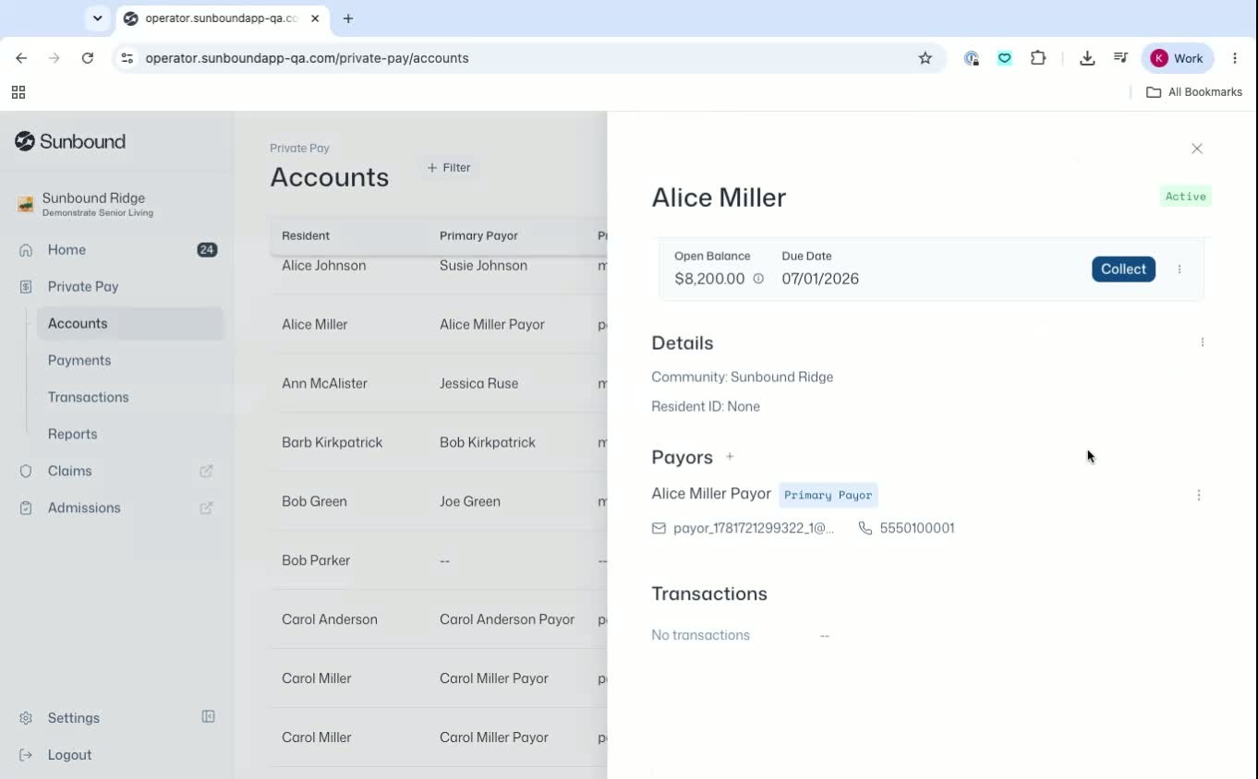Viewport: 1258px width, 779px height.
Task: Click the info icon beside Open Balance
Action: pyautogui.click(x=758, y=279)
